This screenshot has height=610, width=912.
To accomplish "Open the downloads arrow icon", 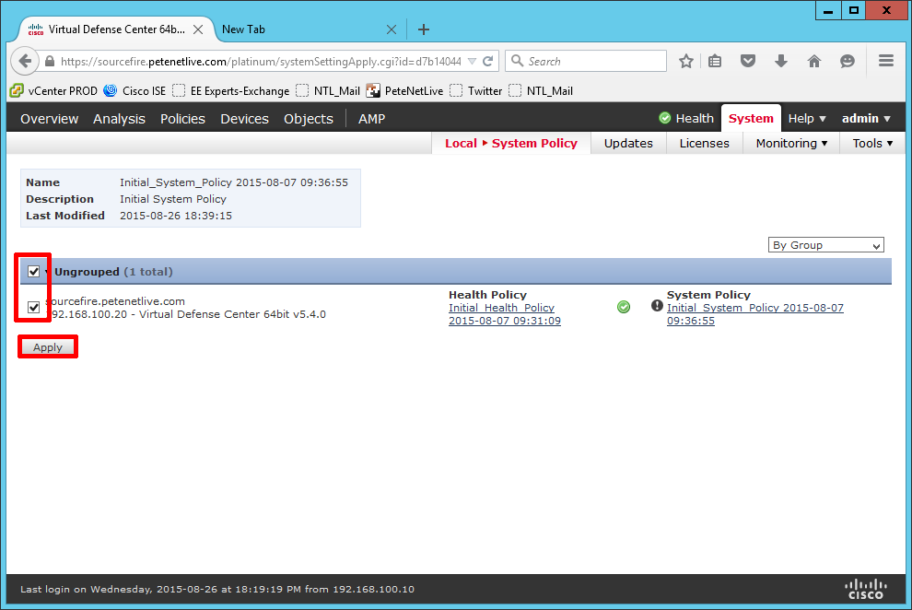I will pos(781,61).
